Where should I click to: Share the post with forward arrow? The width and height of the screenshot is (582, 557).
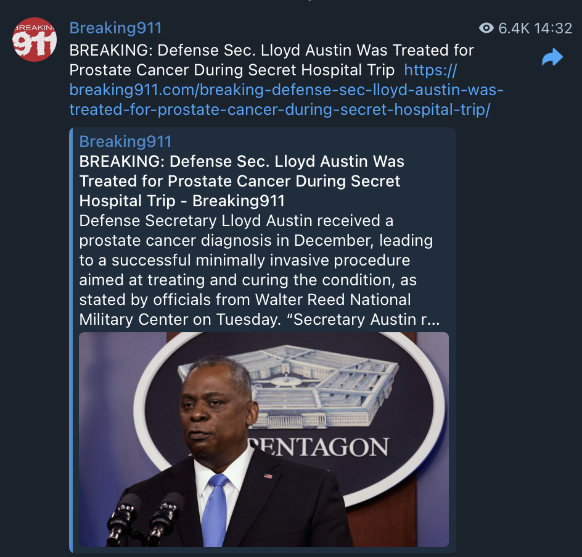(552, 57)
